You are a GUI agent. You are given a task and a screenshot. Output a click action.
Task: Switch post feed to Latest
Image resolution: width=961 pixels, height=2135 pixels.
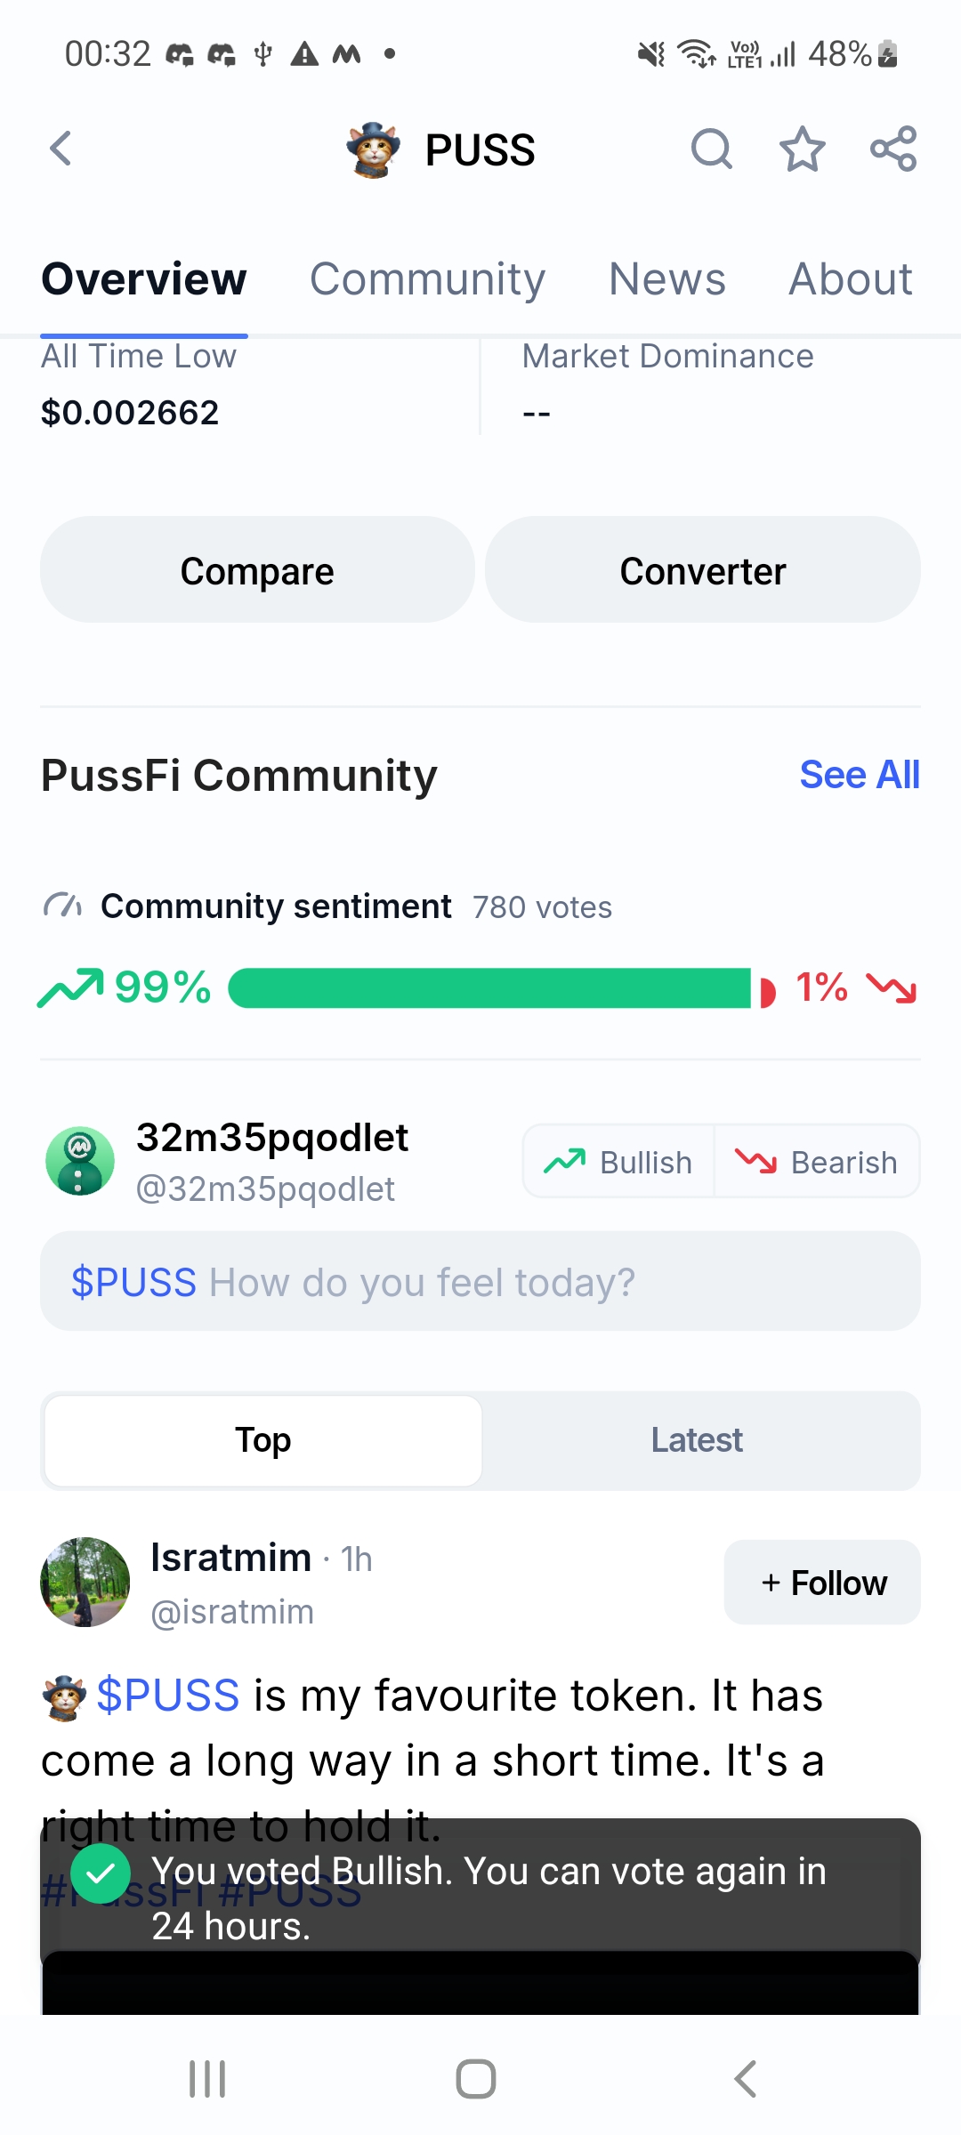pyautogui.click(x=697, y=1440)
